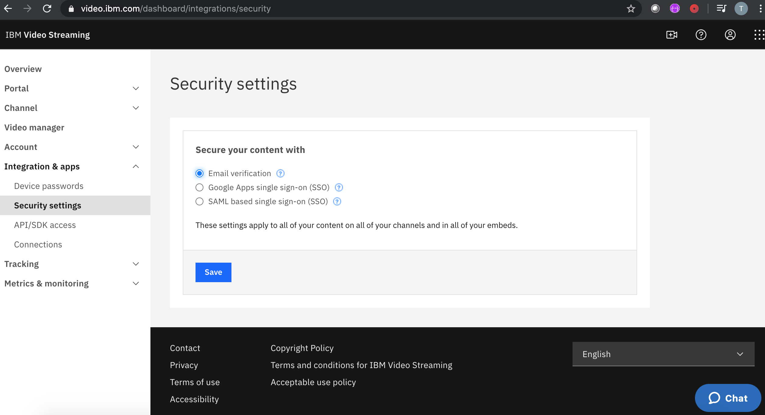The image size is (765, 415).
Task: Click the broadcast camera plus icon
Action: pos(672,35)
